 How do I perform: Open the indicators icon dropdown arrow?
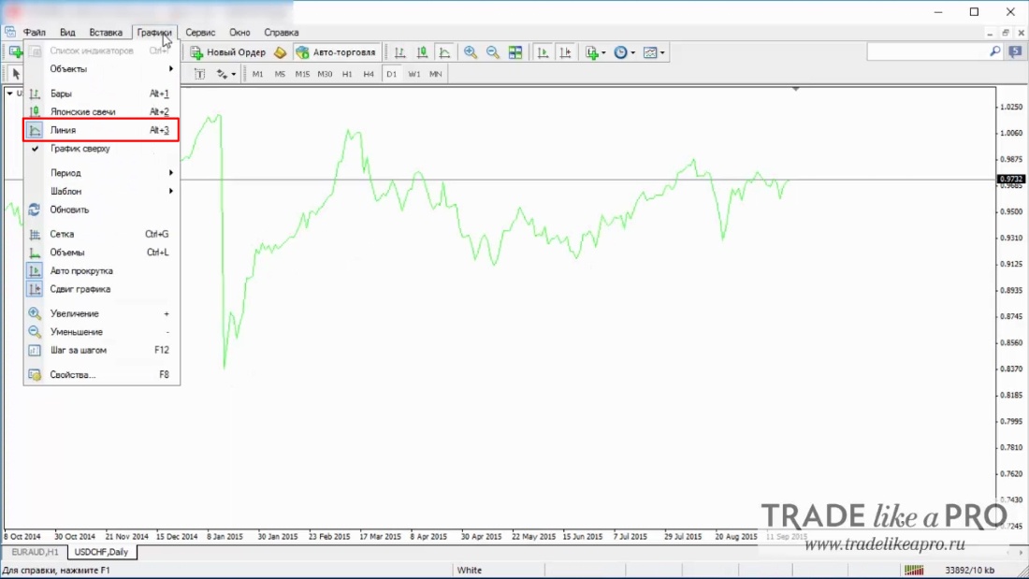(603, 52)
